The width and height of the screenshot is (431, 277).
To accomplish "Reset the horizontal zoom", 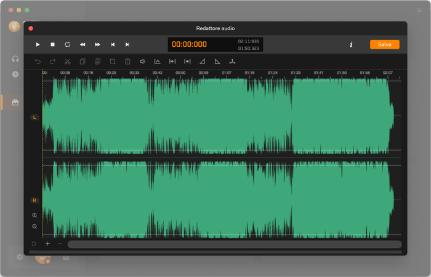I will (x=34, y=244).
